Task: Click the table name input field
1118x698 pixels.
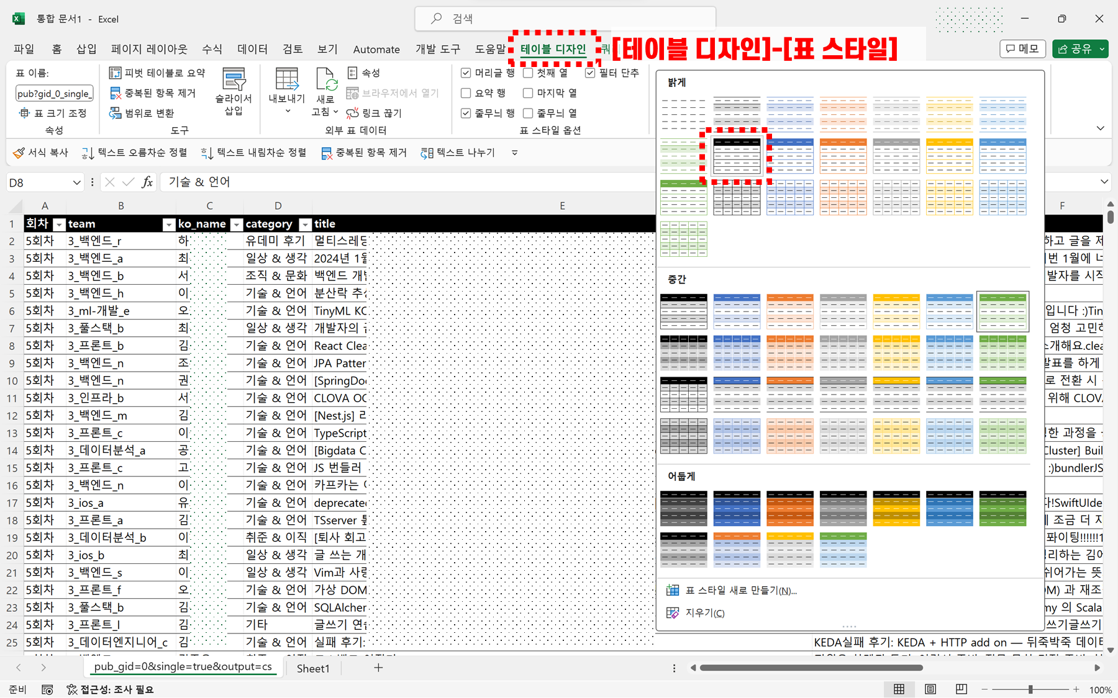Action: (x=54, y=94)
